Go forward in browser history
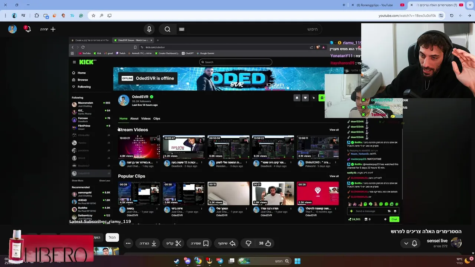Screen dimensions: 475x267 coord(461,16)
